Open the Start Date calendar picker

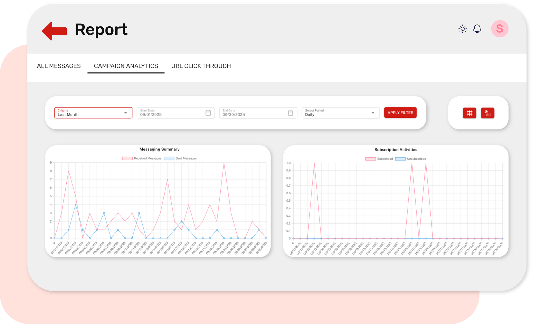click(x=208, y=113)
